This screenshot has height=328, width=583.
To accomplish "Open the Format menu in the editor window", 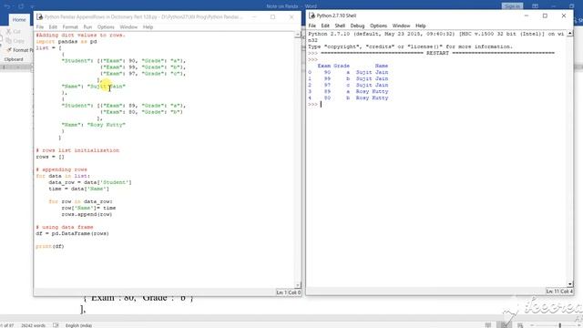I will (x=70, y=27).
